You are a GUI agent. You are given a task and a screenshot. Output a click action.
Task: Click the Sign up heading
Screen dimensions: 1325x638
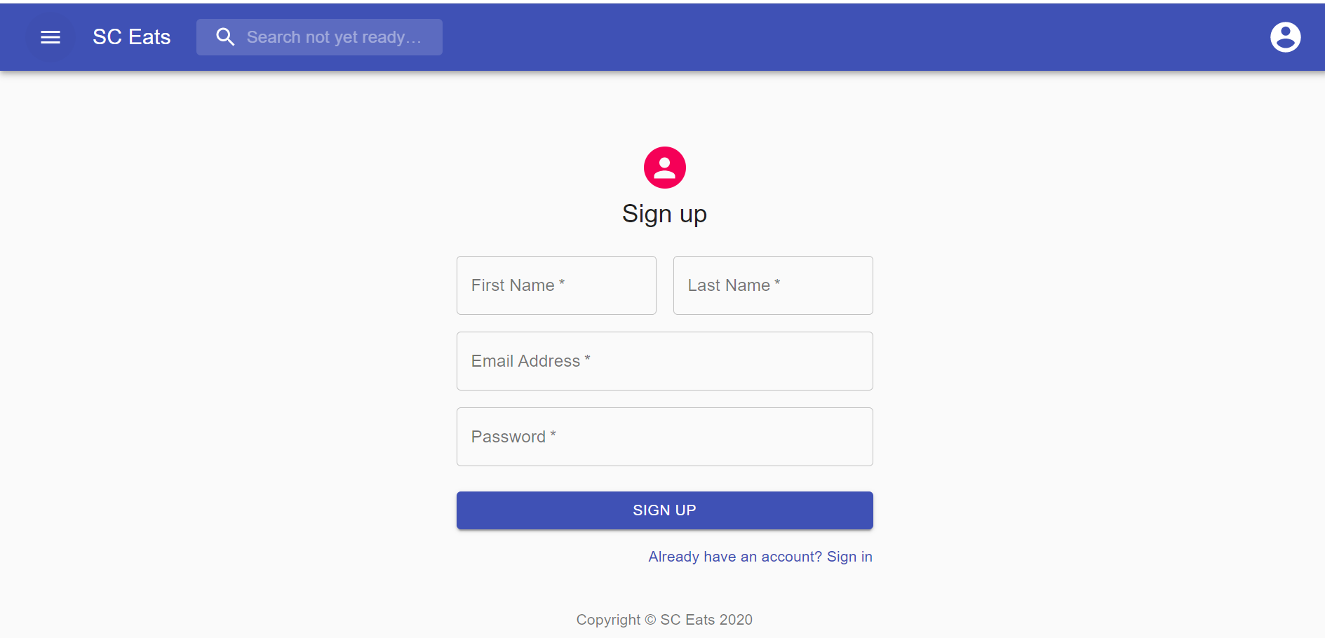pos(664,214)
